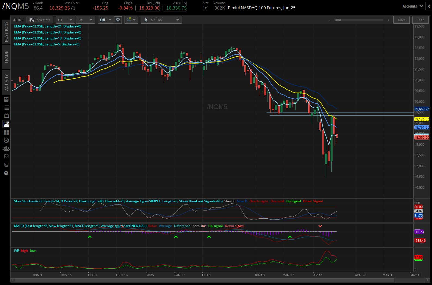Click the MACD study label
432x285 pixels.
pos(80,226)
